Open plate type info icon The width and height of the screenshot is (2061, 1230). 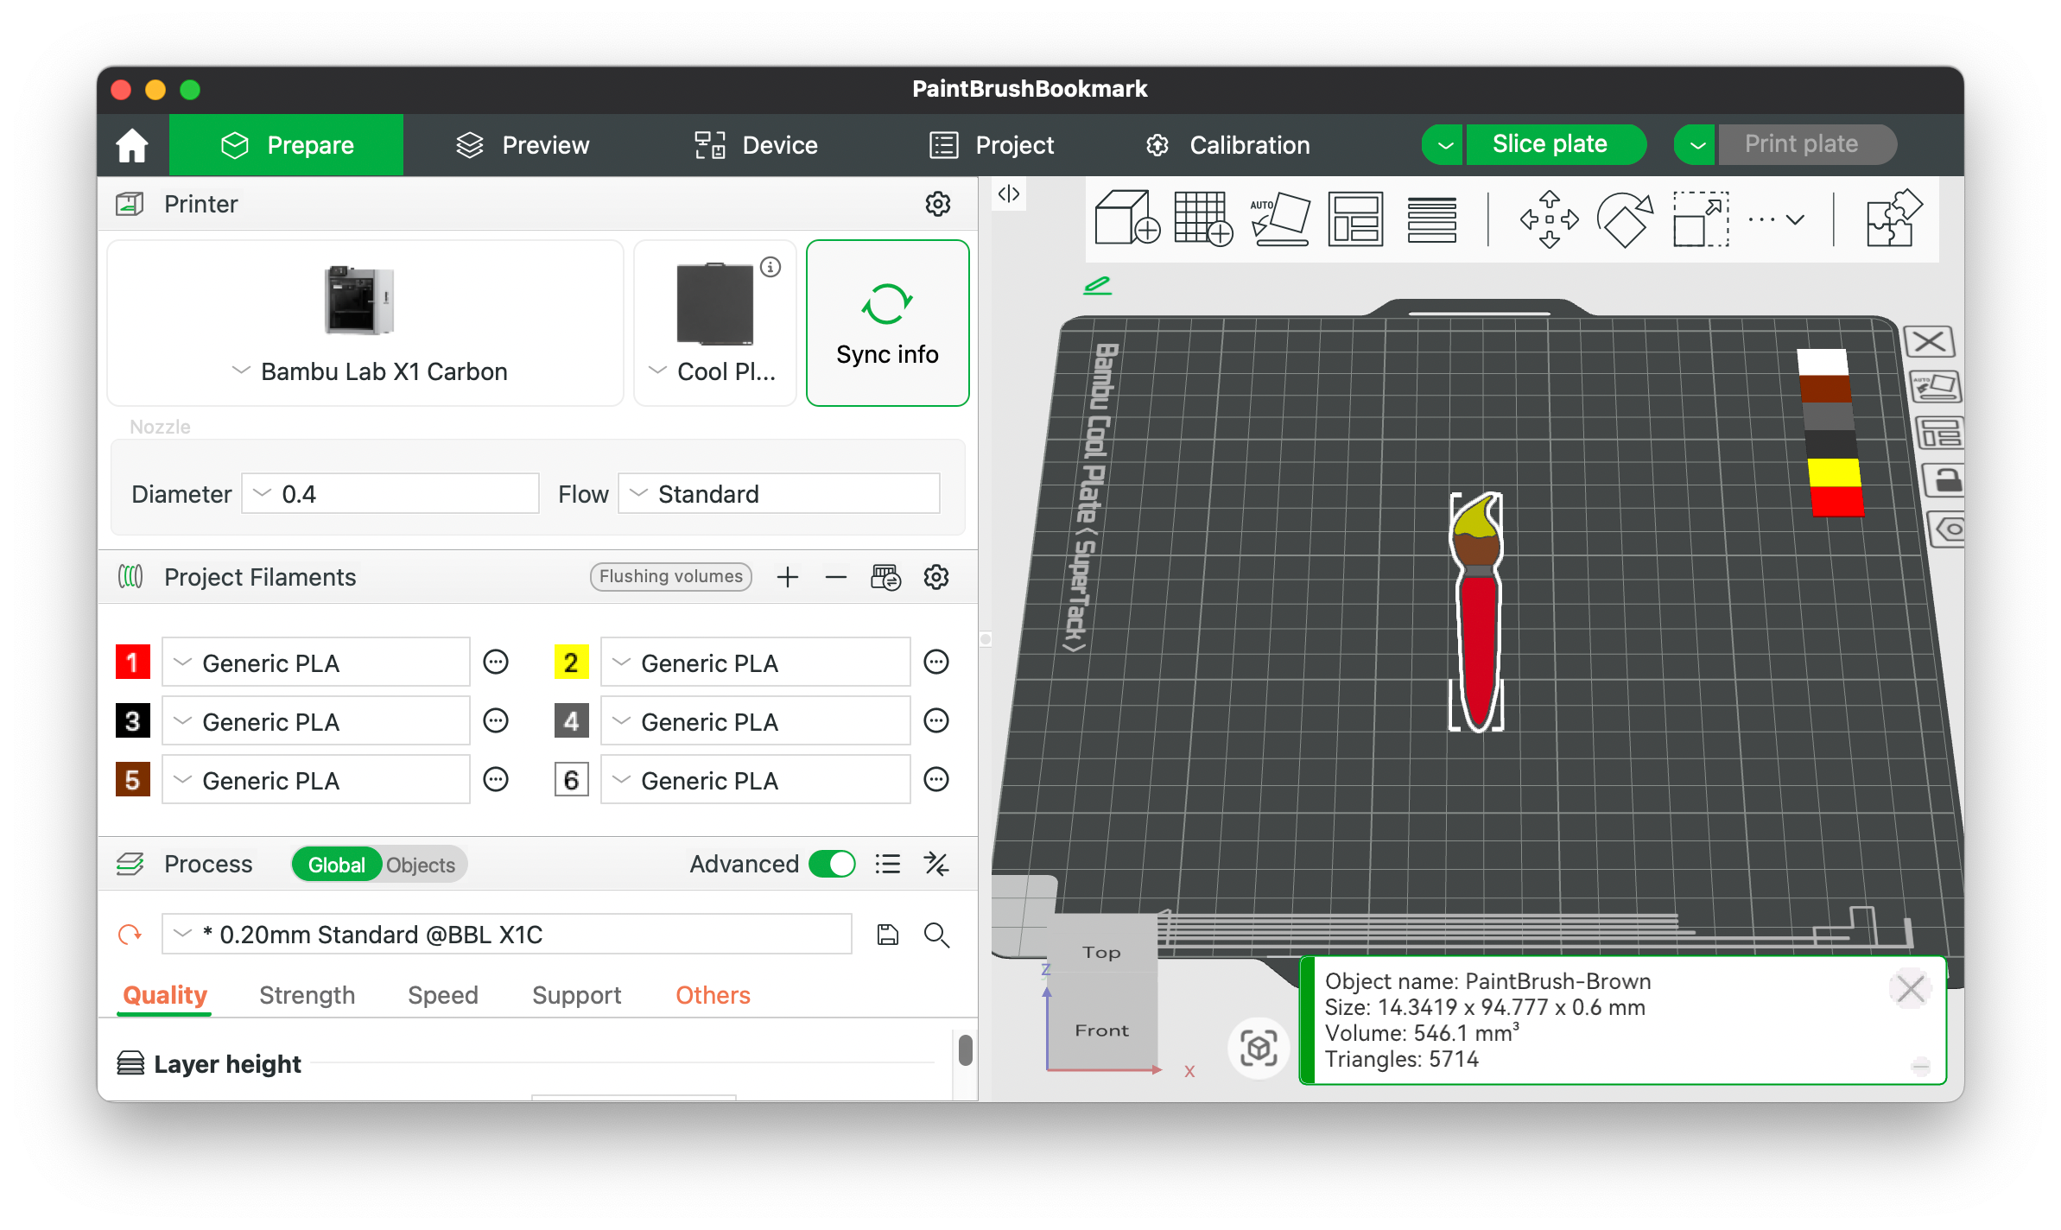coord(770,267)
